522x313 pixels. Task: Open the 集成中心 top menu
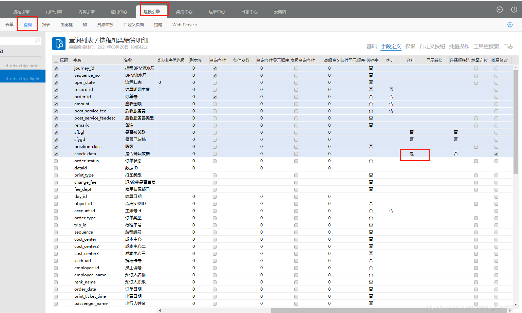click(184, 12)
